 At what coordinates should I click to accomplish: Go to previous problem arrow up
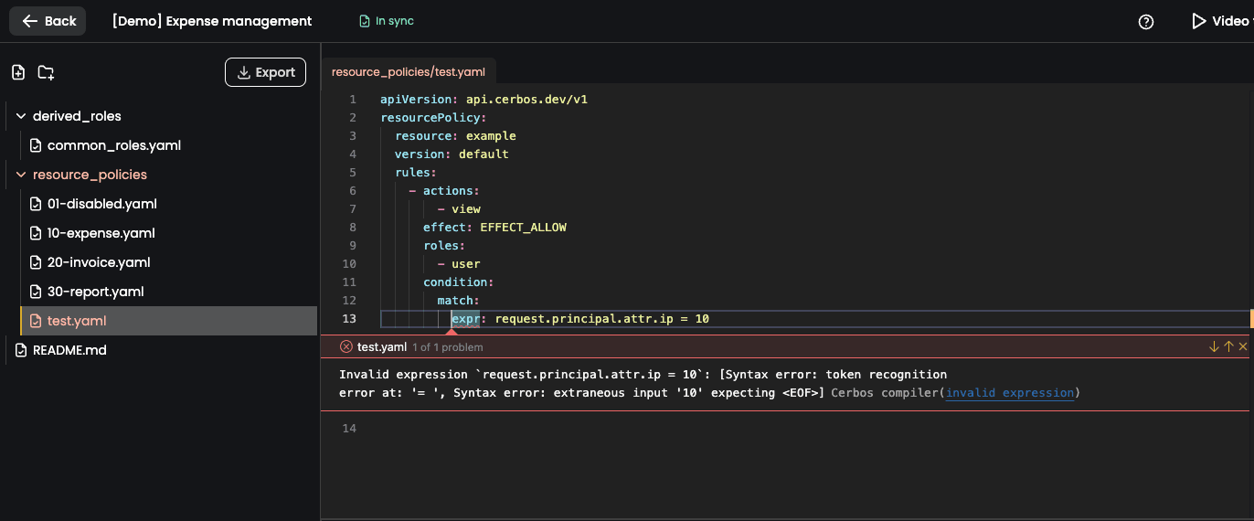[1228, 346]
